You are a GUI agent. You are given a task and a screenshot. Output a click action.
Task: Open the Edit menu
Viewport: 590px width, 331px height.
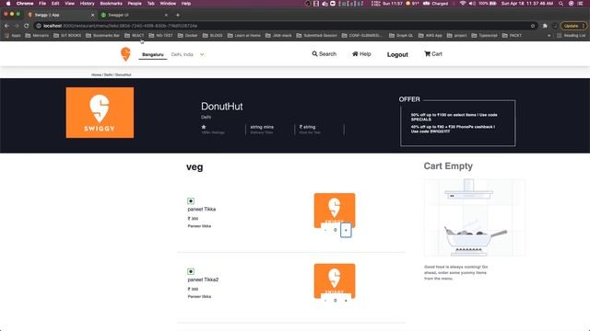tap(55, 4)
